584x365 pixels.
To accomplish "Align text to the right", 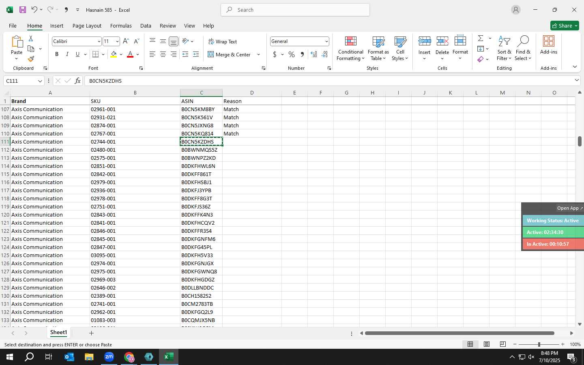I will click(x=173, y=54).
